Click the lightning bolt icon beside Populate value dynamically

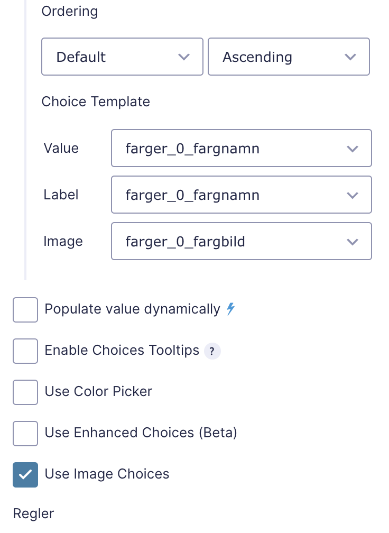(230, 309)
